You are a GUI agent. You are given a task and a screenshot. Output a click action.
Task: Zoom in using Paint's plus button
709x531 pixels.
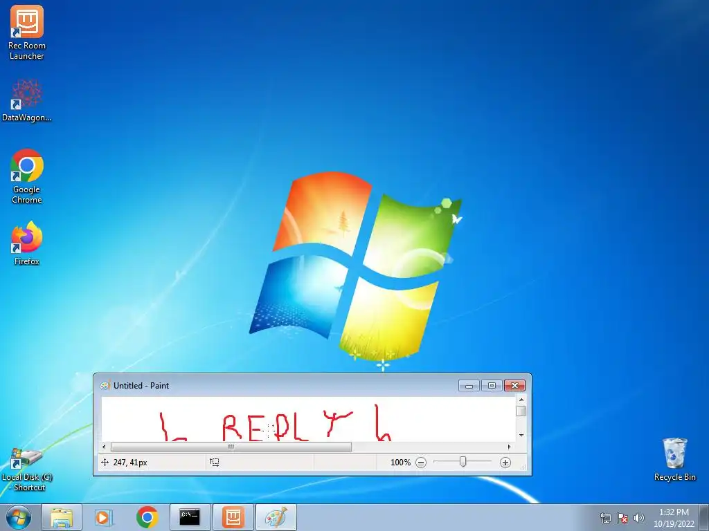coord(505,463)
